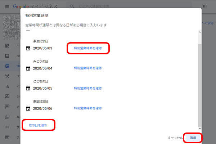Select the storefront info sidebar icon

(x=7, y=66)
